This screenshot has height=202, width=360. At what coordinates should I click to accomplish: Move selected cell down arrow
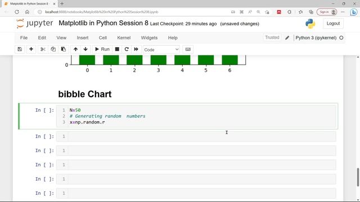(85, 49)
